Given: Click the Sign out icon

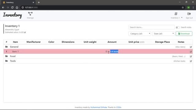Looking at the screenshot, I should (x=189, y=14).
